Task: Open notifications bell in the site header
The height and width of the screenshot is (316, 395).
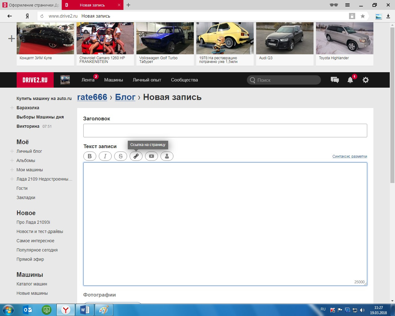Action: coord(350,80)
